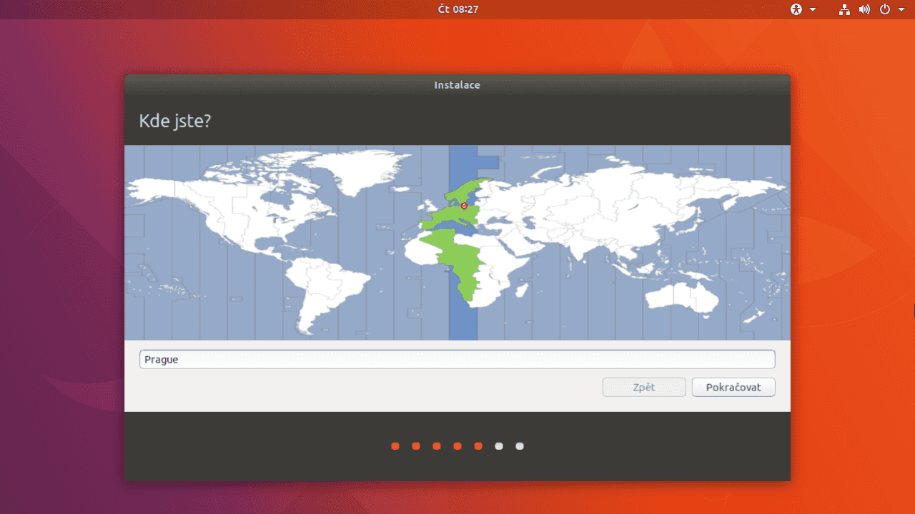
Task: Click inside the Prague location field
Action: click(457, 359)
